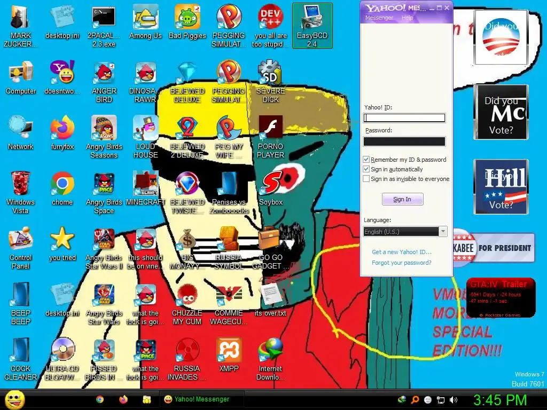This screenshot has width=547, height=410.
Task: Click 'Get a new Yahoo! ID...' link
Action: [x=402, y=252]
